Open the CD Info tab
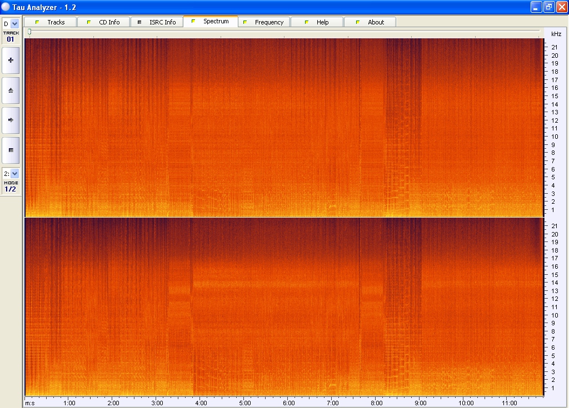The height and width of the screenshot is (408, 569). pyautogui.click(x=103, y=22)
